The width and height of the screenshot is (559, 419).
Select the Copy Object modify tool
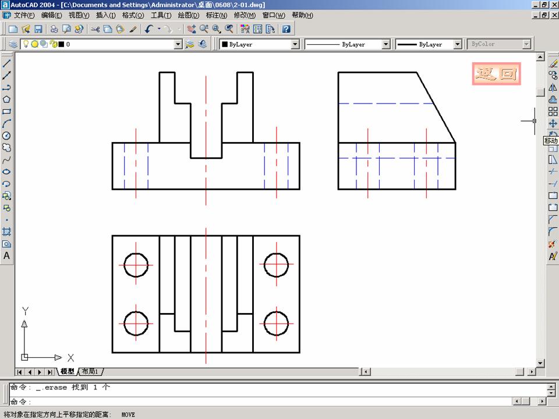click(x=553, y=76)
